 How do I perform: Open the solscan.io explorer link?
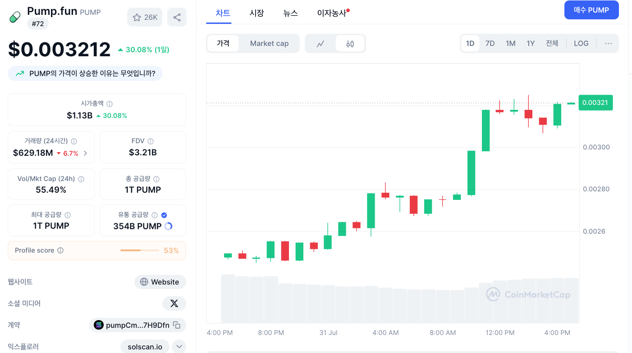[145, 347]
